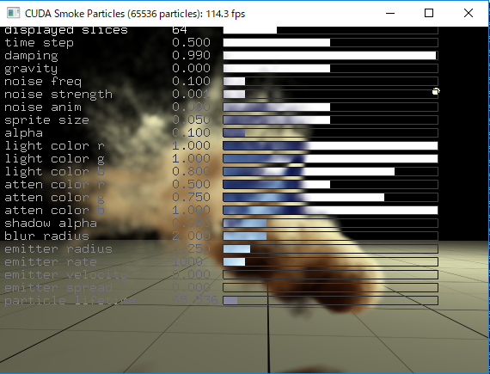Close the CUDA Smoke Particles window
490x374 pixels.
469,13
